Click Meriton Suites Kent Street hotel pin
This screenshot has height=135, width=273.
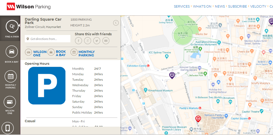(x=248, y=36)
